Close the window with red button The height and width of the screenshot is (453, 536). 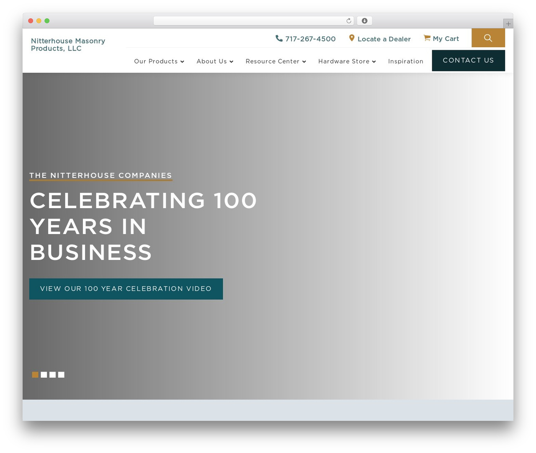coord(31,21)
